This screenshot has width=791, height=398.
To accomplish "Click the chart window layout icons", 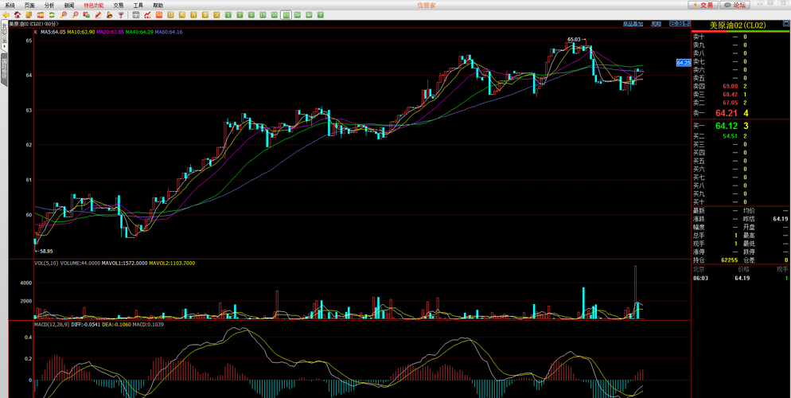I will (x=680, y=23).
